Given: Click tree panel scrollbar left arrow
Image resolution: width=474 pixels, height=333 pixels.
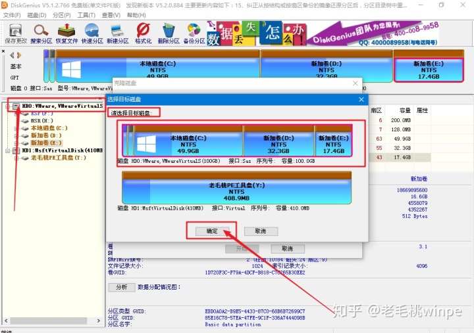Looking at the screenshot, I should [x=6, y=321].
